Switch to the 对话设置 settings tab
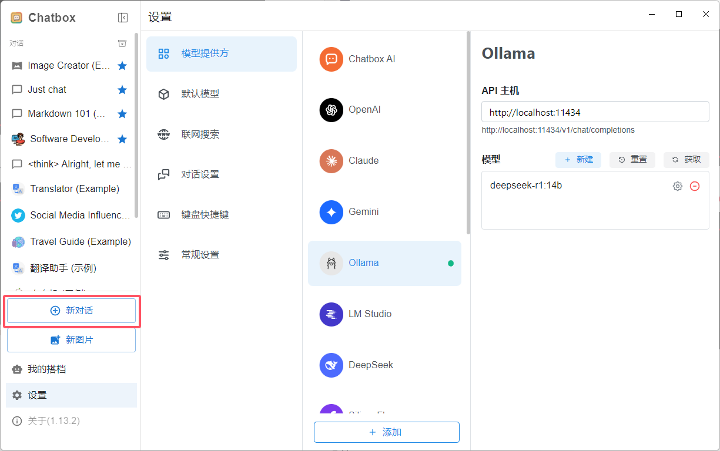720x451 pixels. point(222,174)
